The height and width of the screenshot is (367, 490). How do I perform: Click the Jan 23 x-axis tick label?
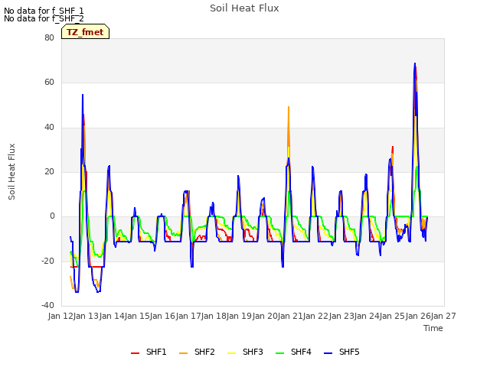(341, 316)
